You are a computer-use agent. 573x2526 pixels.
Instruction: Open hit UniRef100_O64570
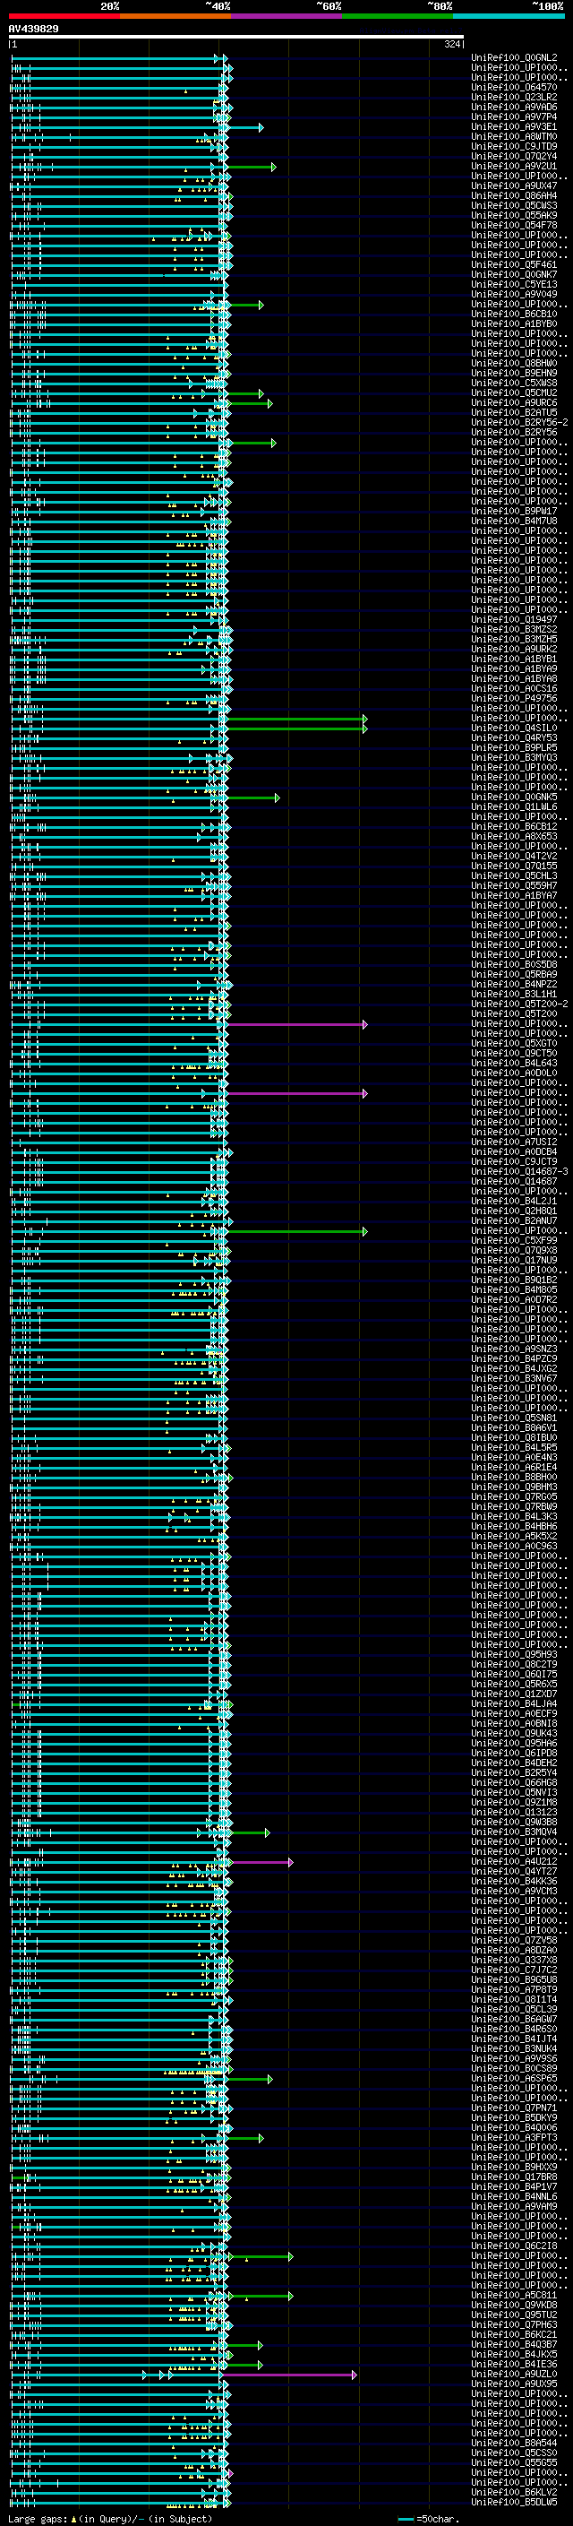[513, 87]
